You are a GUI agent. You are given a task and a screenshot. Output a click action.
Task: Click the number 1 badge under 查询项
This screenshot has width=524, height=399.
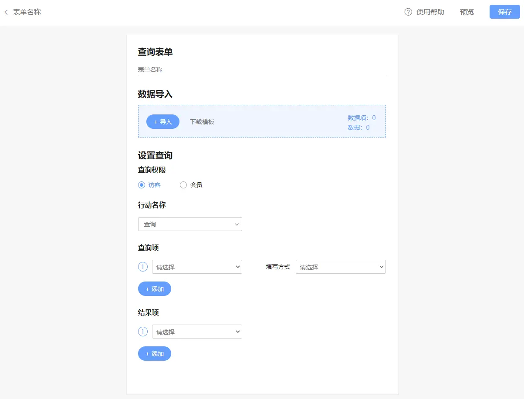click(143, 267)
